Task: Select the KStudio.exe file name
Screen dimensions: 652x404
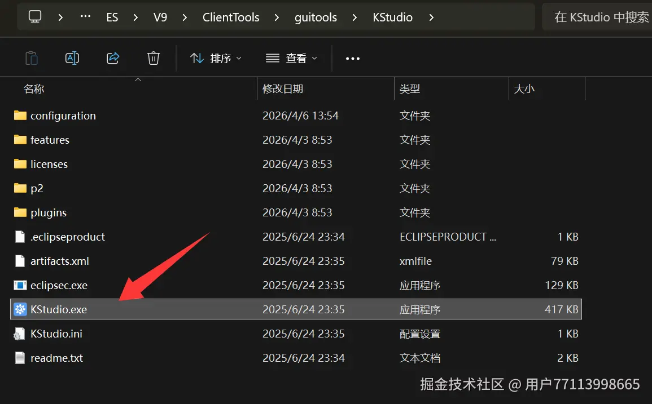Action: click(x=59, y=310)
